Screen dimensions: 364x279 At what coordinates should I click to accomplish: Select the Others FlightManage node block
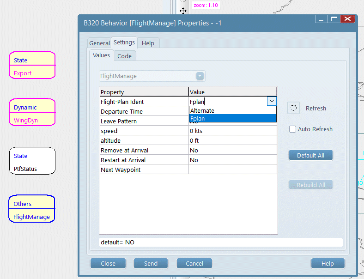(32, 210)
